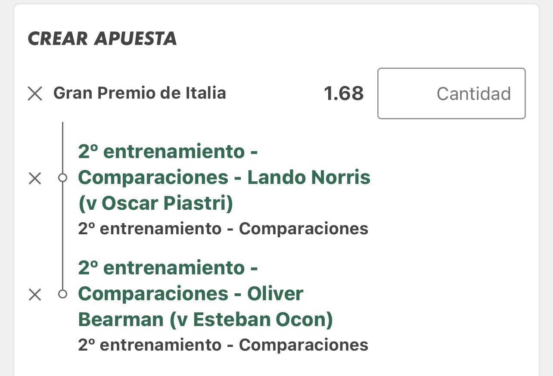Focus the Cantidad amount field

451,93
